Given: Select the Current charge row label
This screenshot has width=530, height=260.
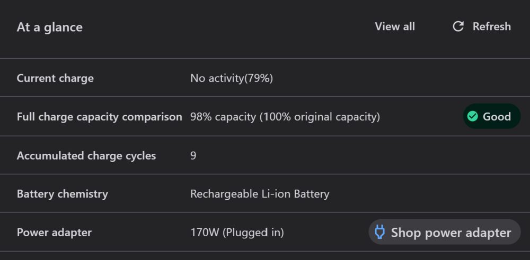Looking at the screenshot, I should pos(55,78).
